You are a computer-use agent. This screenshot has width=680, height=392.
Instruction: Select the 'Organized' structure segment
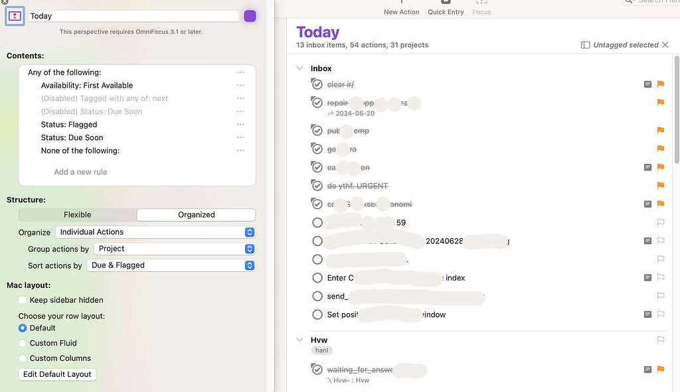[196, 214]
